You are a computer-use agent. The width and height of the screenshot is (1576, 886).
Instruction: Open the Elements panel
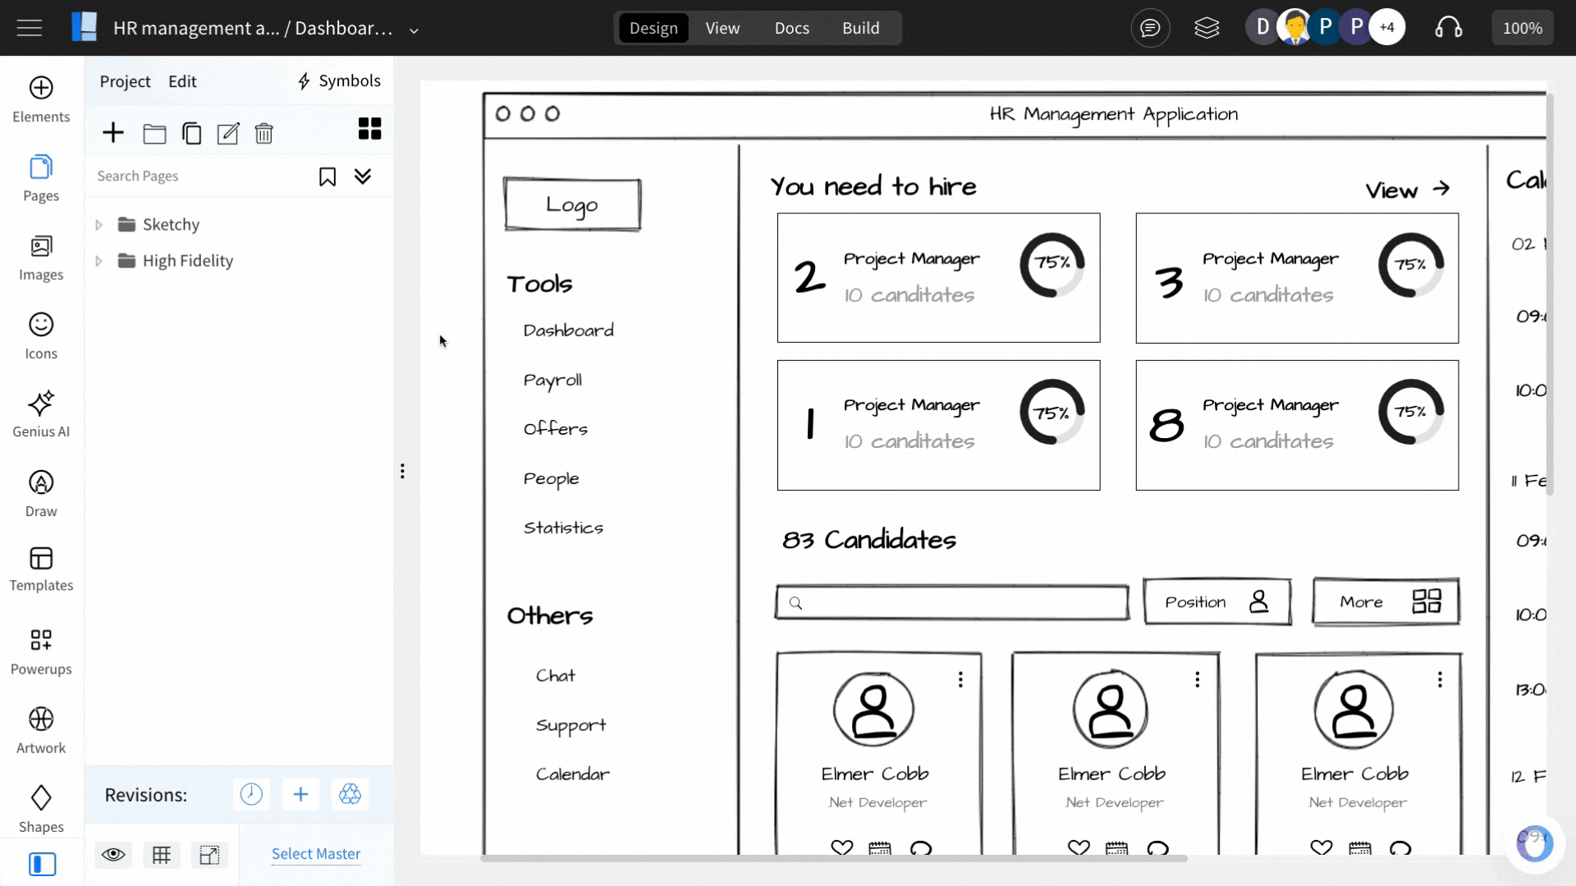(x=41, y=98)
